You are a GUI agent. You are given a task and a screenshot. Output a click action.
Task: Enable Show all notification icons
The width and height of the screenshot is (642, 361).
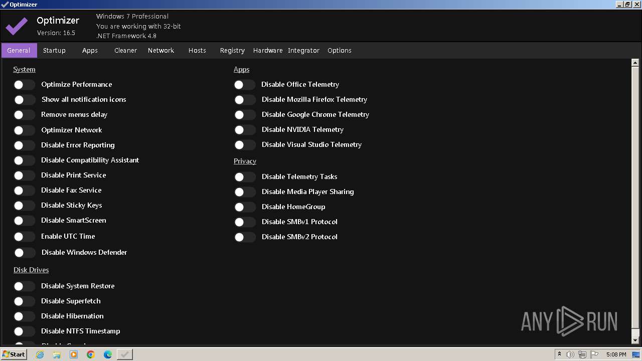(x=24, y=100)
